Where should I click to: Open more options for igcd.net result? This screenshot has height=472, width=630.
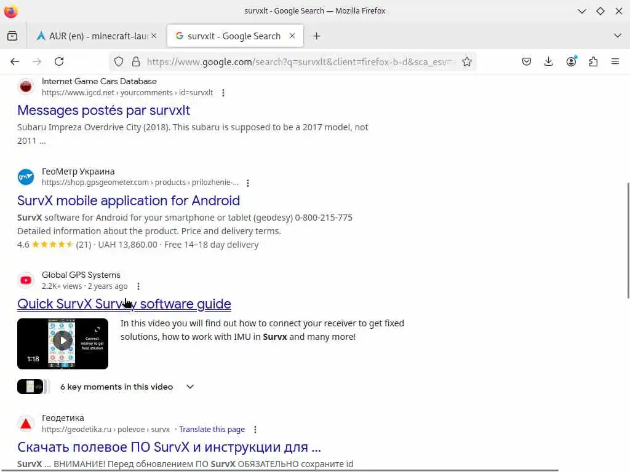pyautogui.click(x=223, y=93)
